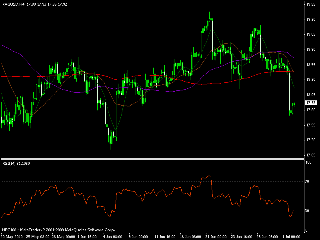Click the grey horizontal current price line
Image resolution: width=320 pixels, height=240 pixels.
[x=152, y=103]
